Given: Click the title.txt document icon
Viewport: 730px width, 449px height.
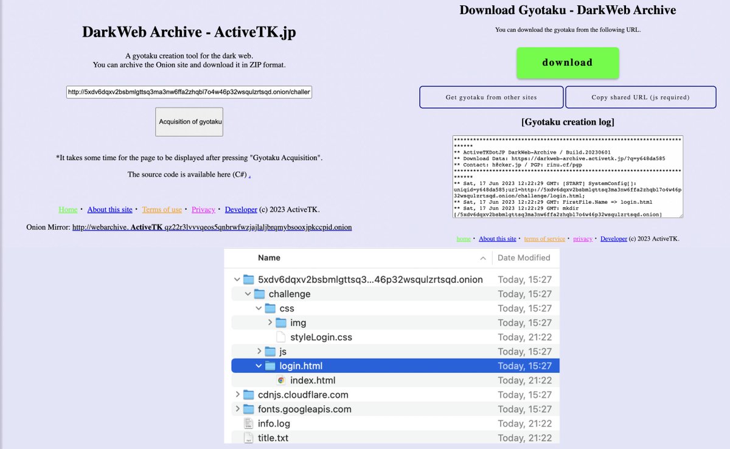Looking at the screenshot, I should coord(248,437).
